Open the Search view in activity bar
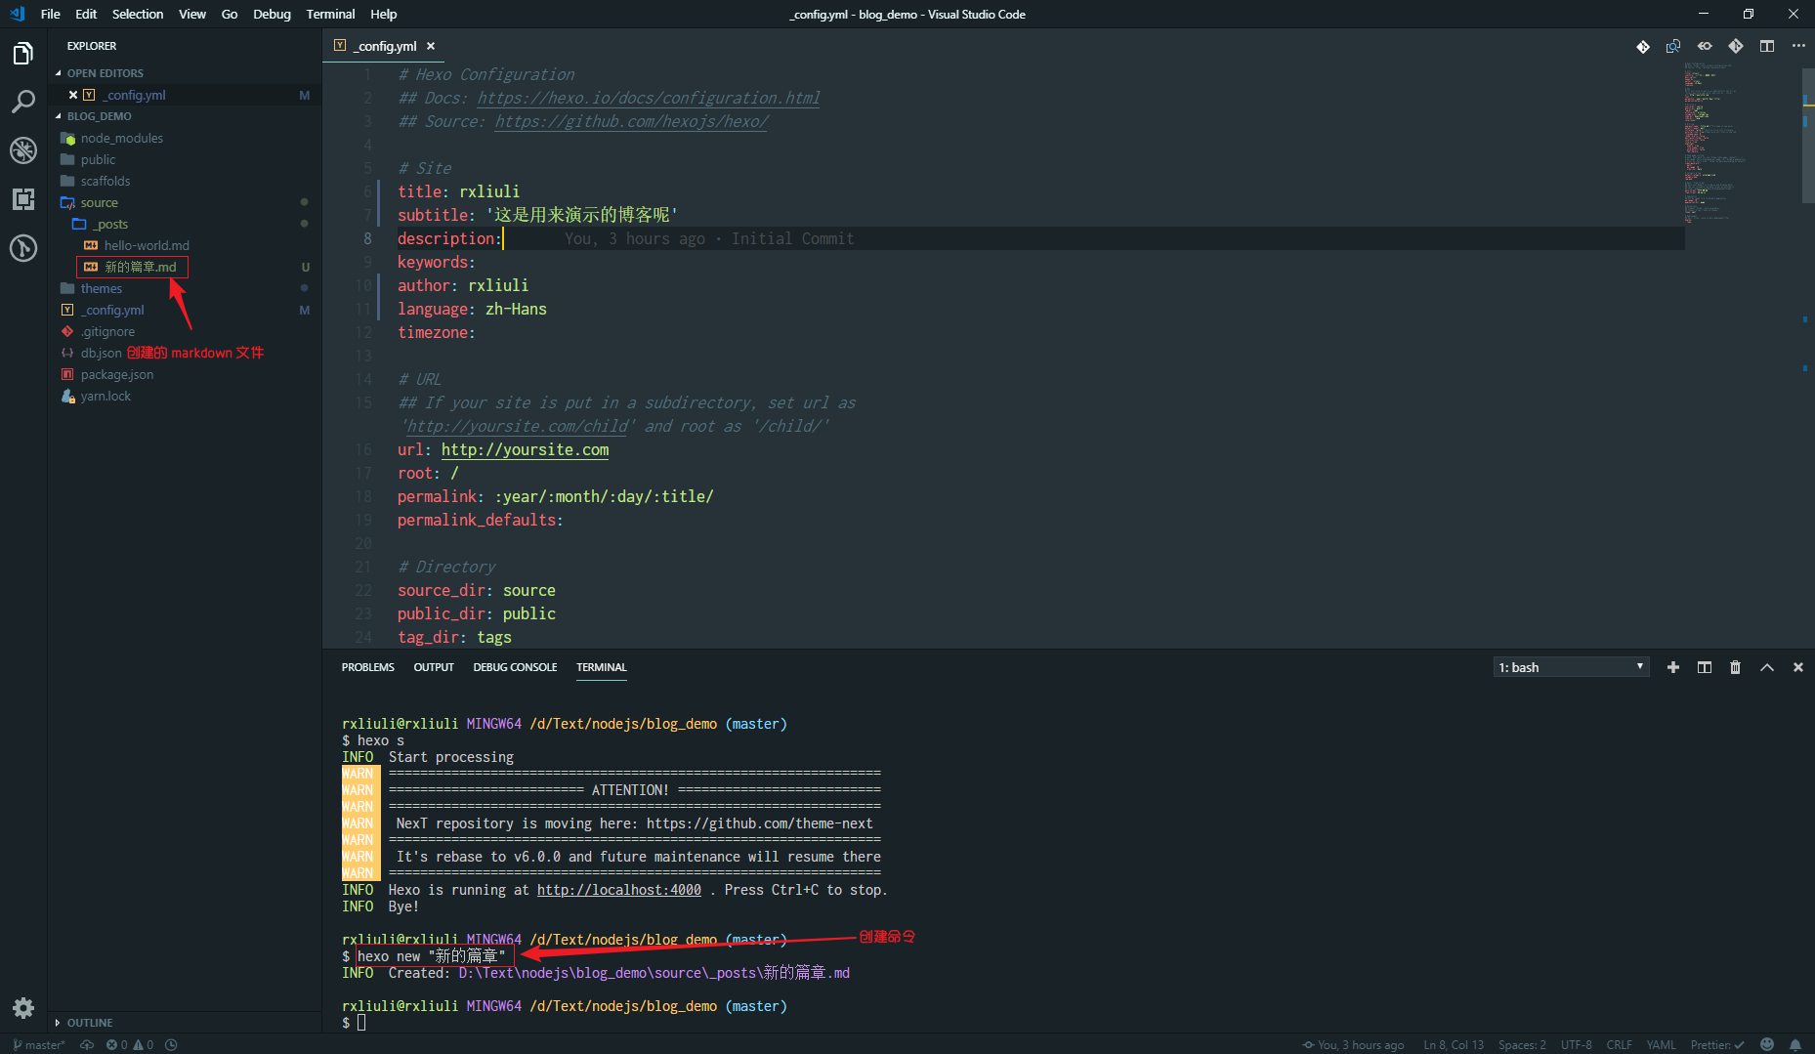The image size is (1815, 1054). coord(23,102)
